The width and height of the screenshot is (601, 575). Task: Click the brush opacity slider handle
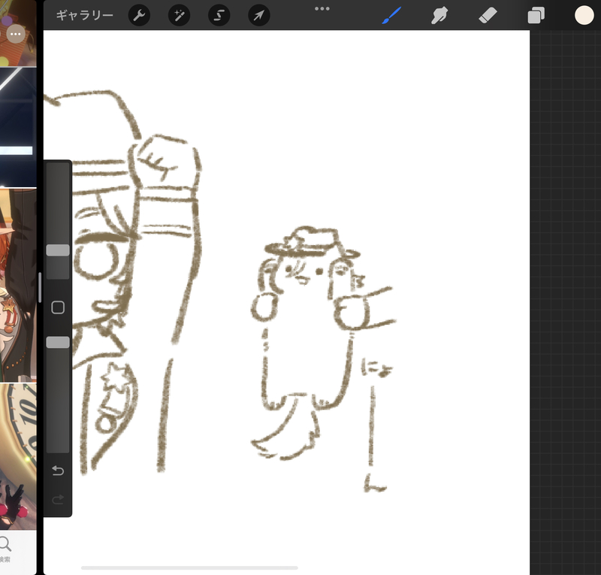click(58, 342)
